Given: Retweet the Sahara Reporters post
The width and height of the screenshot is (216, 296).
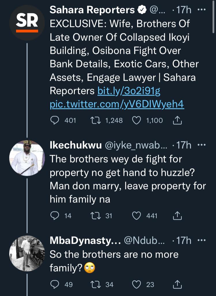Looking at the screenshot, I should pos(95,120).
